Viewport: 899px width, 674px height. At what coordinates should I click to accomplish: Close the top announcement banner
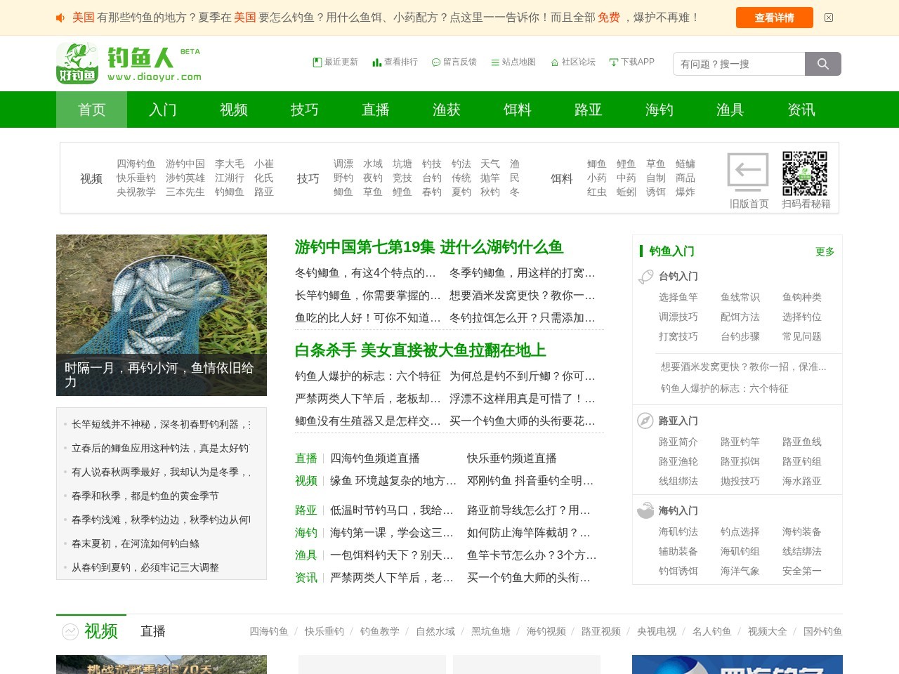tap(829, 18)
